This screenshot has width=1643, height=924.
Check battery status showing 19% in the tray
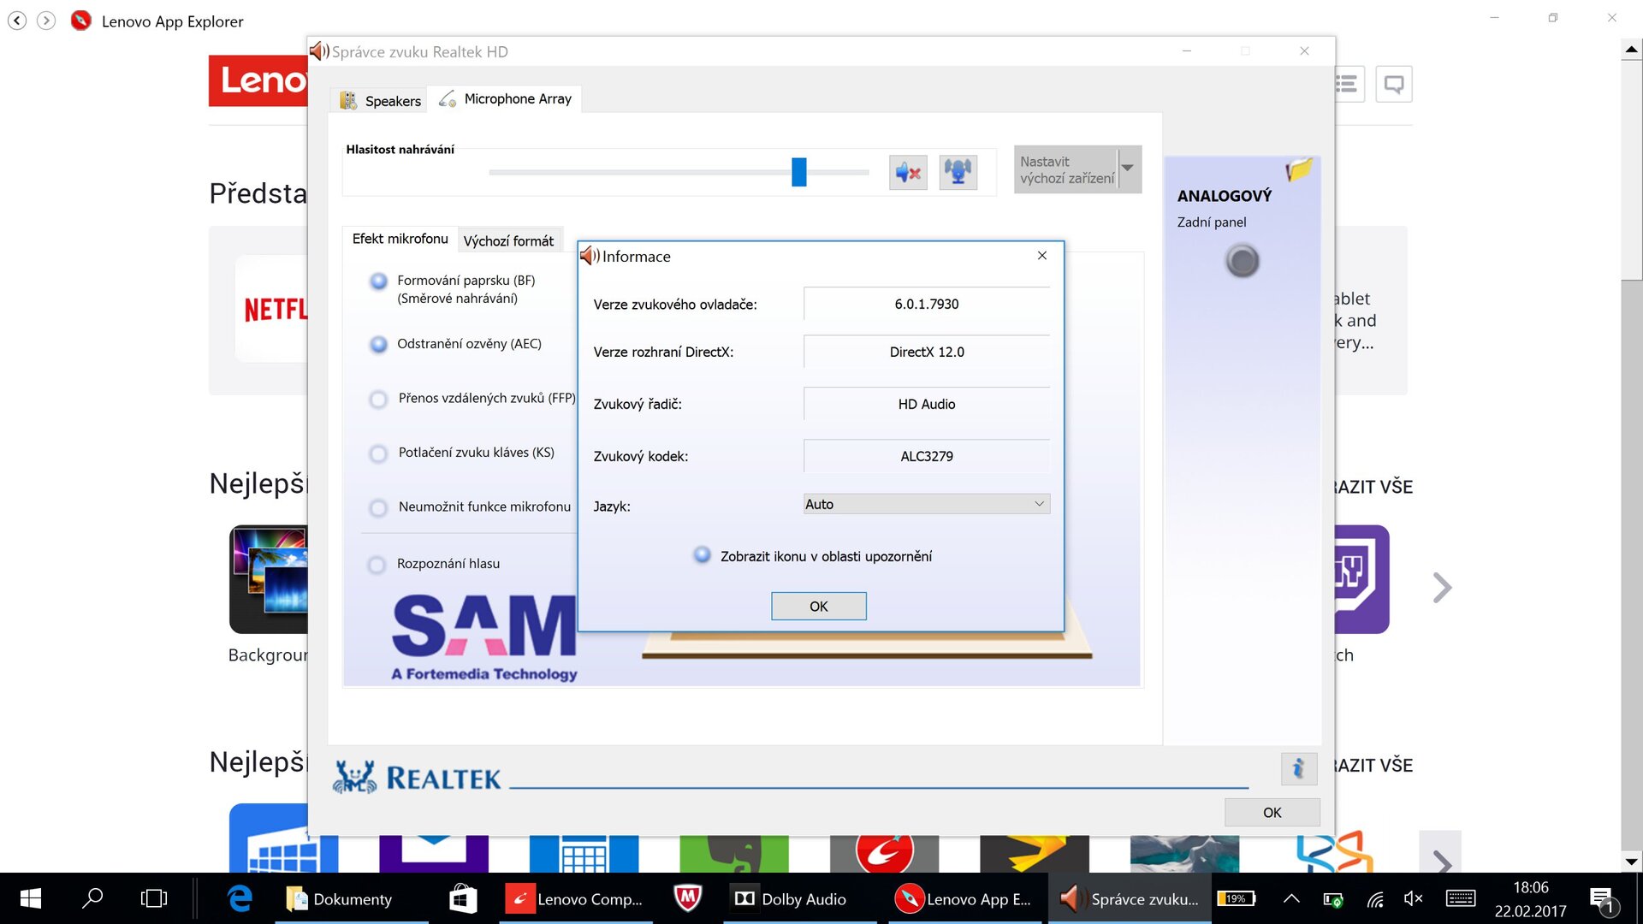tap(1236, 899)
